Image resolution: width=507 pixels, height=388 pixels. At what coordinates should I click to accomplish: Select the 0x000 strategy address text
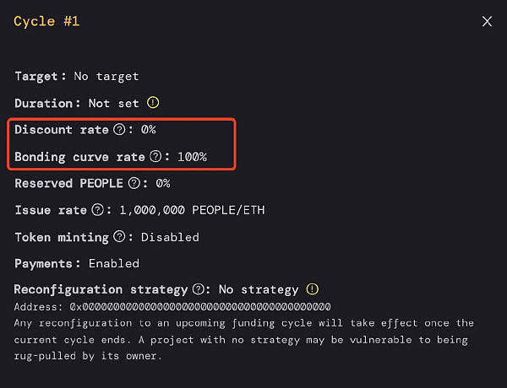(200, 307)
